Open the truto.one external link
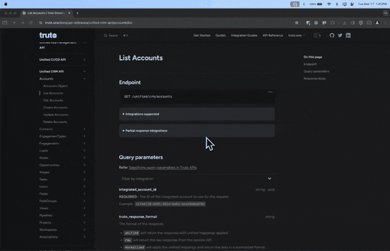The image size is (390, 251). pos(296,35)
